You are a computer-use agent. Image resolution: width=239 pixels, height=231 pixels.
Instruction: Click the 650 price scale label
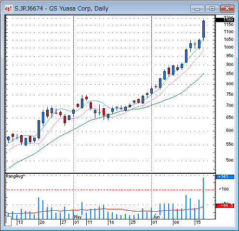230,117
